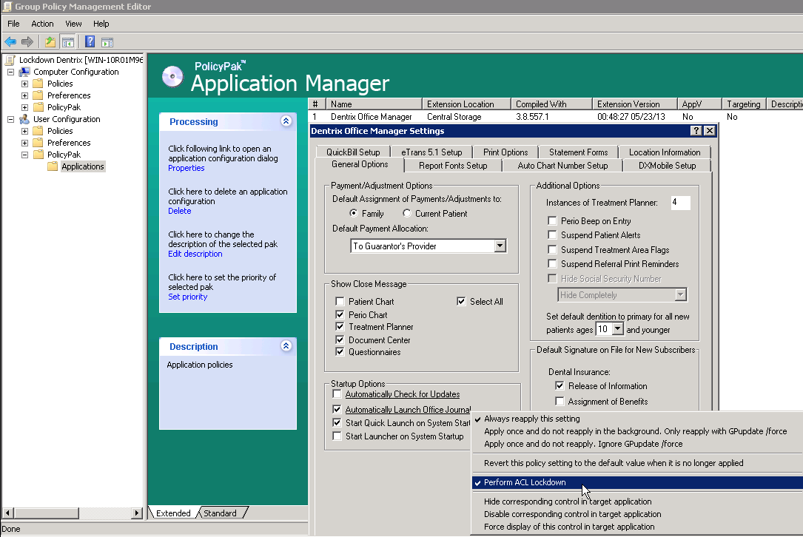Viewport: 803px width, 537px height.
Task: Click the Forward arrow toolbar icon
Action: click(x=27, y=42)
